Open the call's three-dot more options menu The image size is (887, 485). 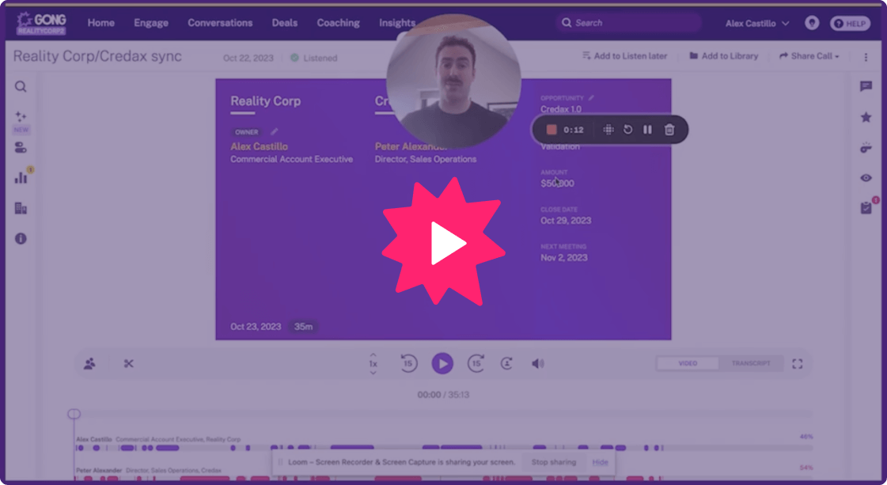[866, 57]
